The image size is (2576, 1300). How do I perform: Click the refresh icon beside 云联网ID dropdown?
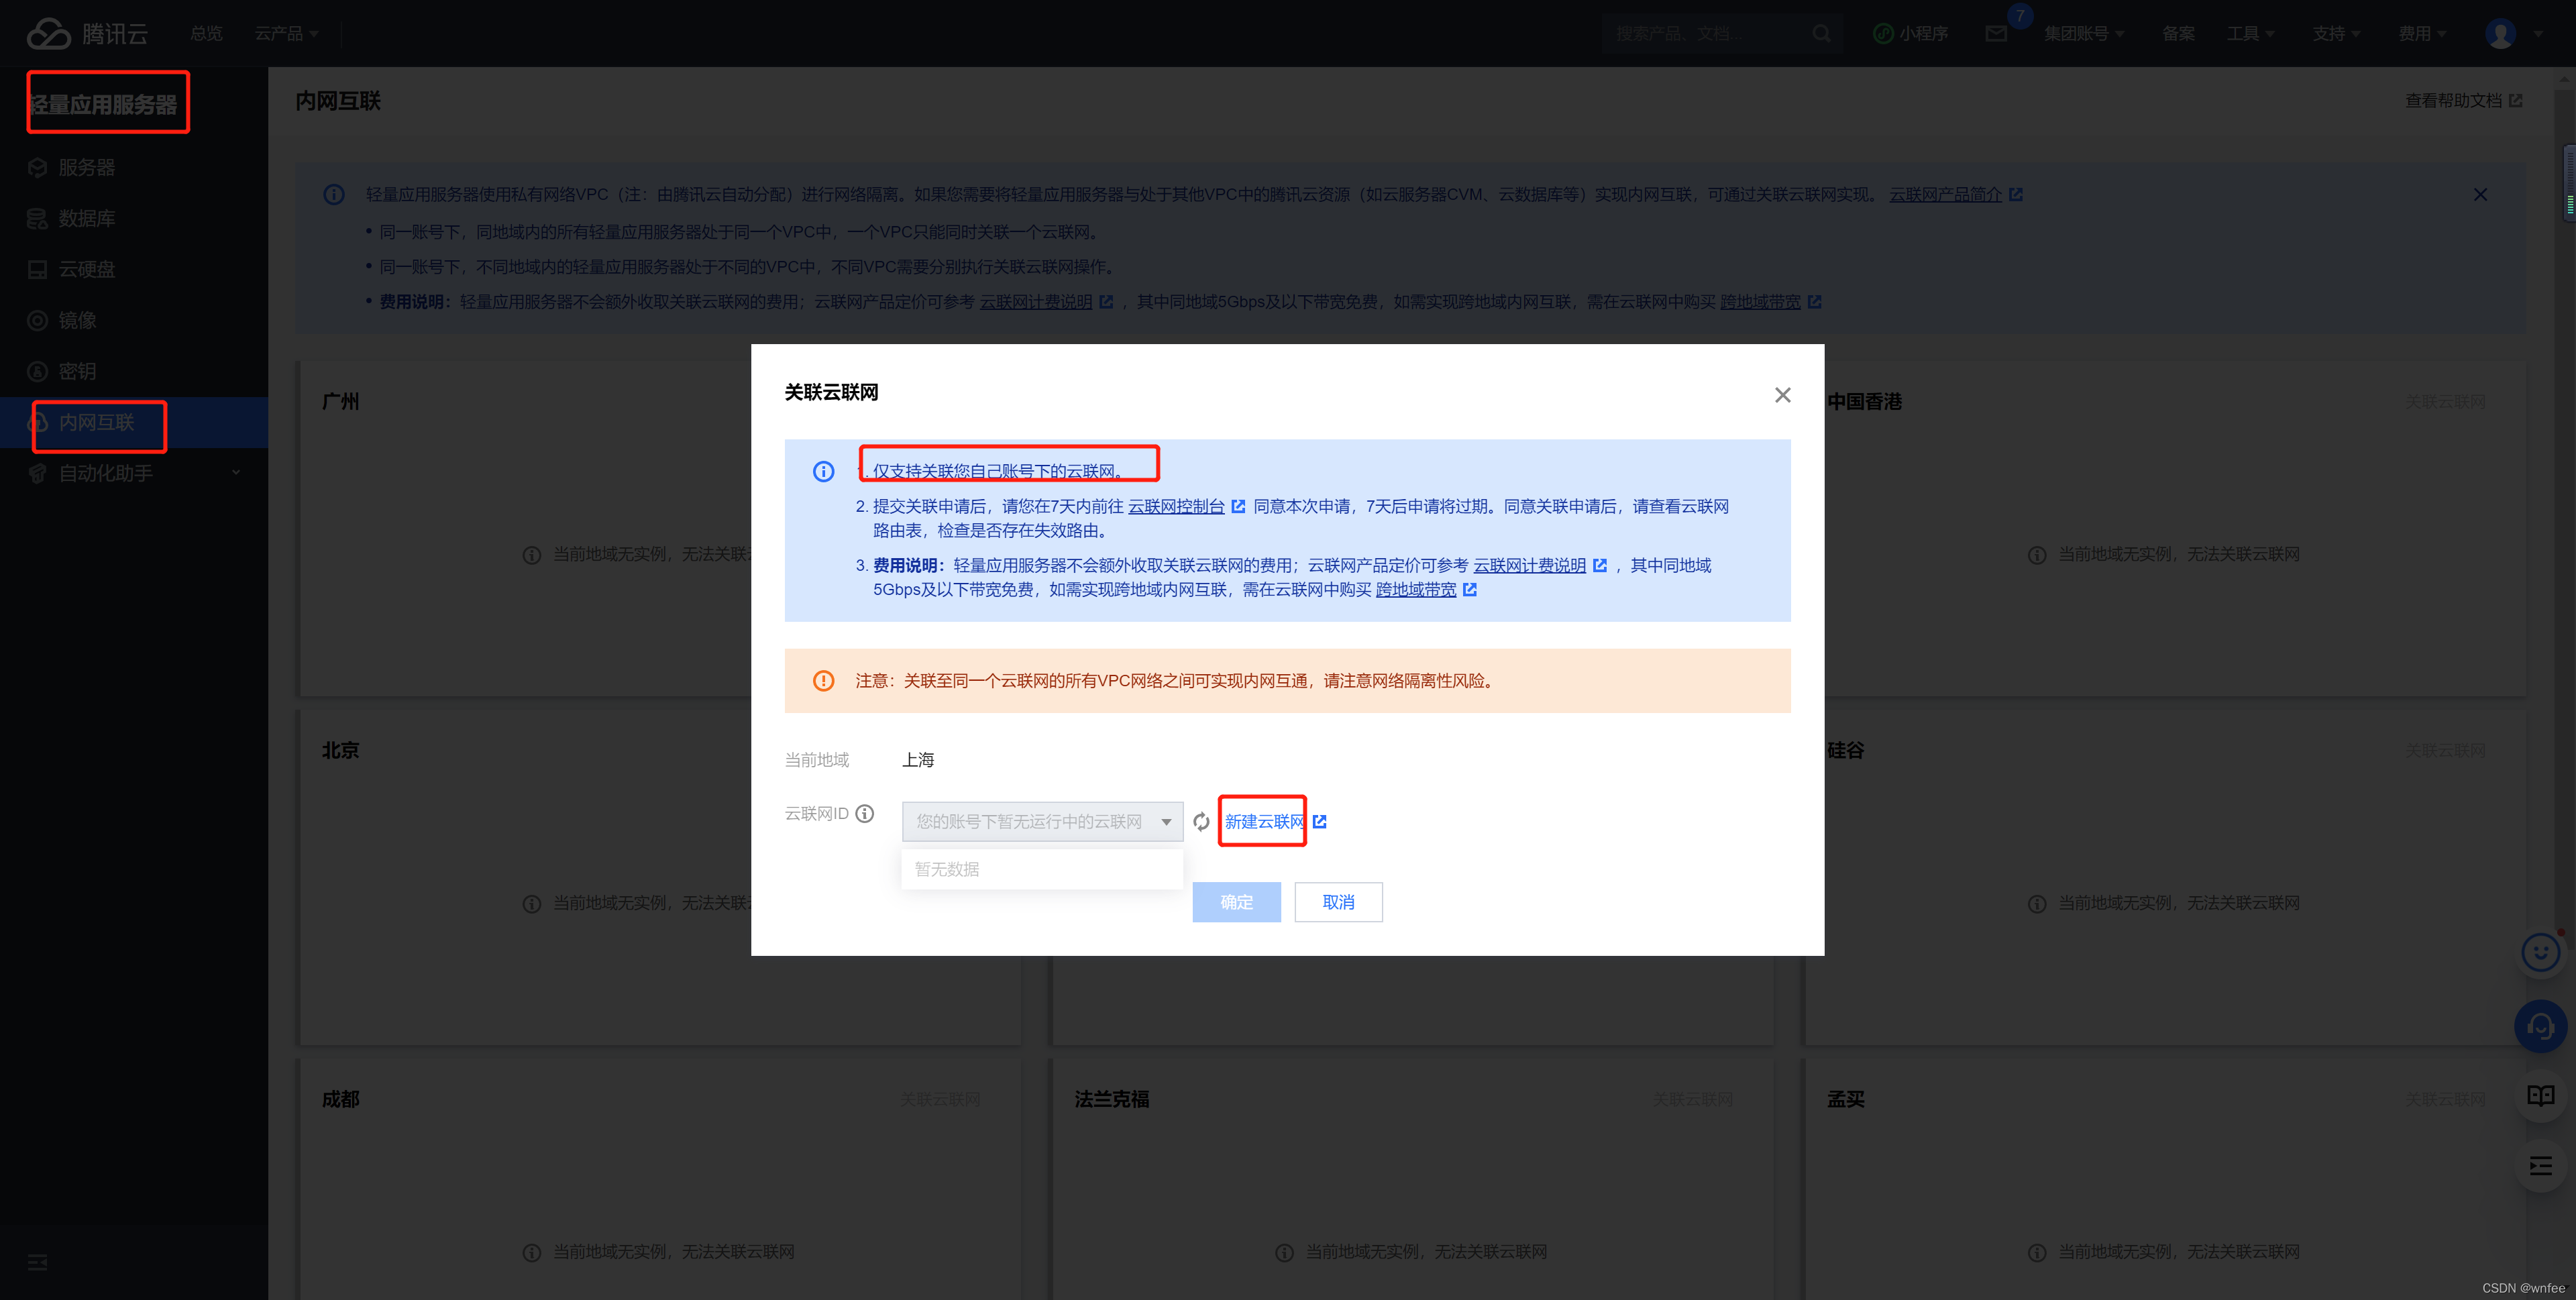(x=1201, y=821)
